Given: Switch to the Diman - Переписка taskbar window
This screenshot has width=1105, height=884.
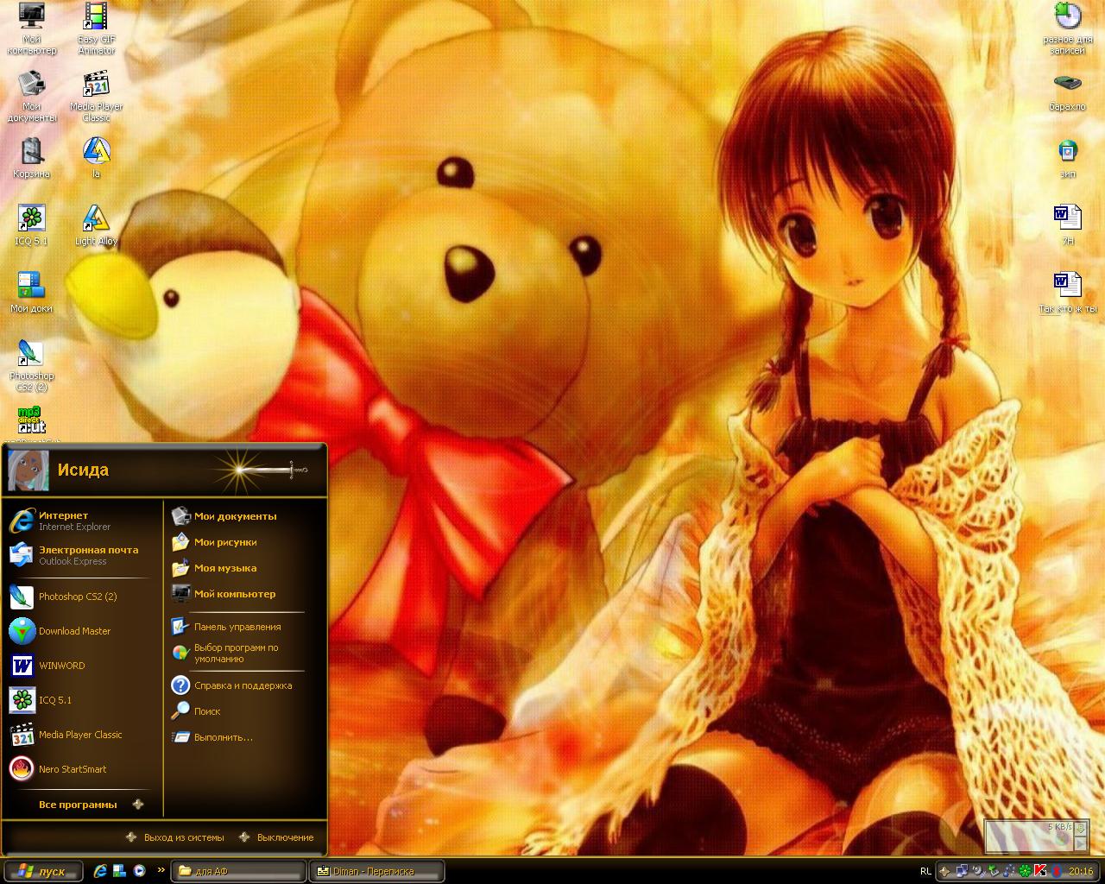Looking at the screenshot, I should click(x=376, y=871).
